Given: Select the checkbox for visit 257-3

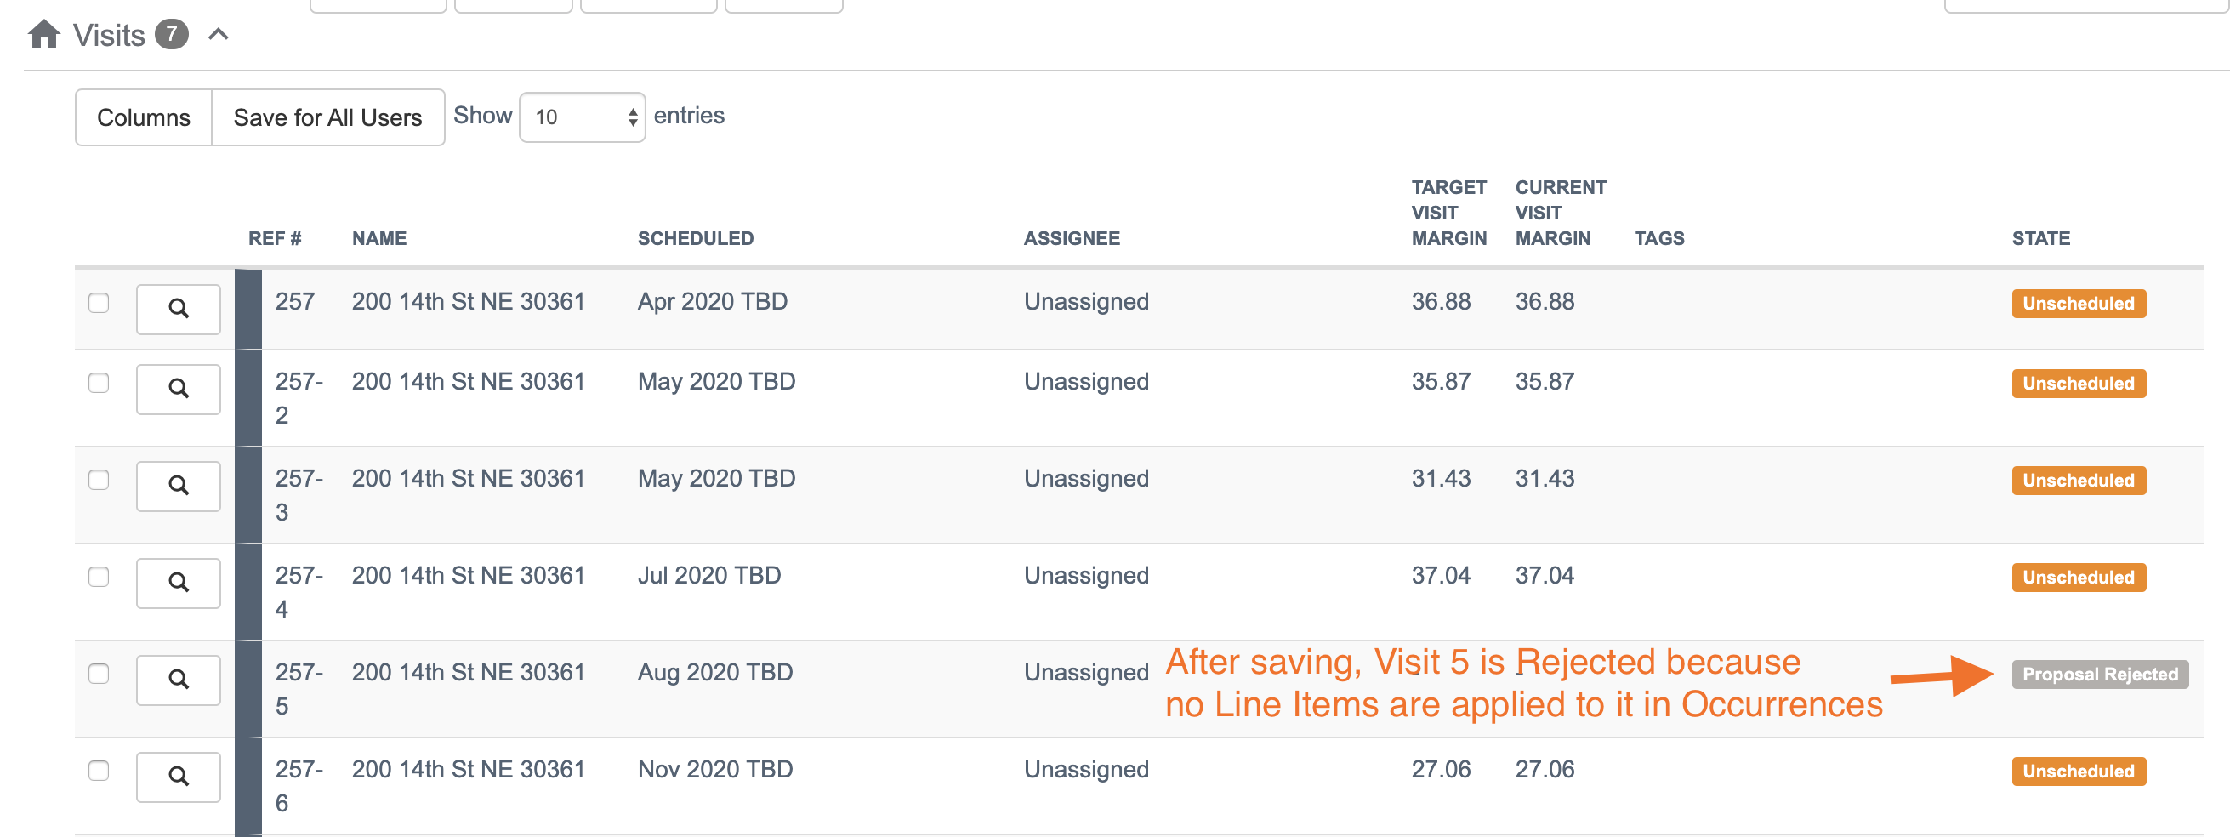Looking at the screenshot, I should 99,480.
